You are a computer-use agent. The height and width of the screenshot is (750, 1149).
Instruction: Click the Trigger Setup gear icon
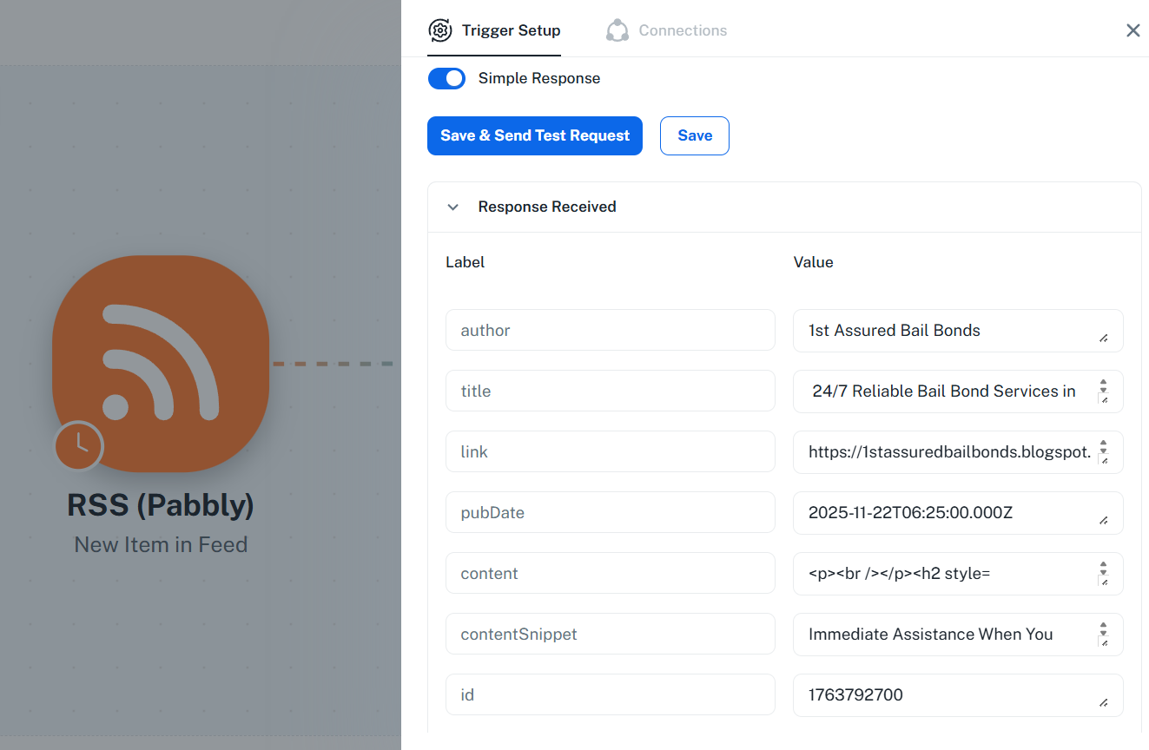point(441,30)
